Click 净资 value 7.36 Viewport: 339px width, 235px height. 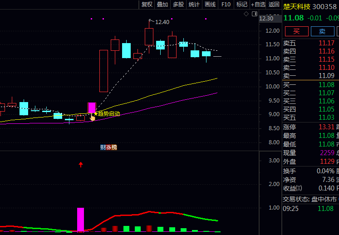click(328, 180)
